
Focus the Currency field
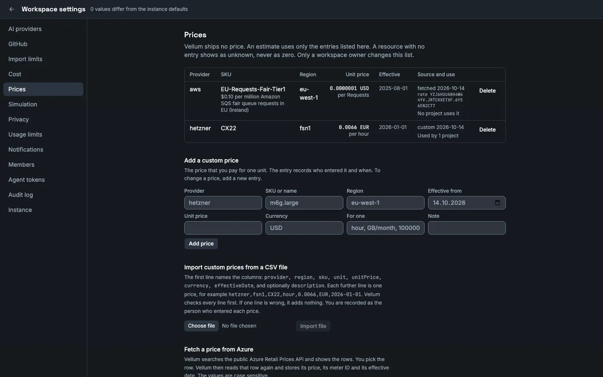[304, 228]
